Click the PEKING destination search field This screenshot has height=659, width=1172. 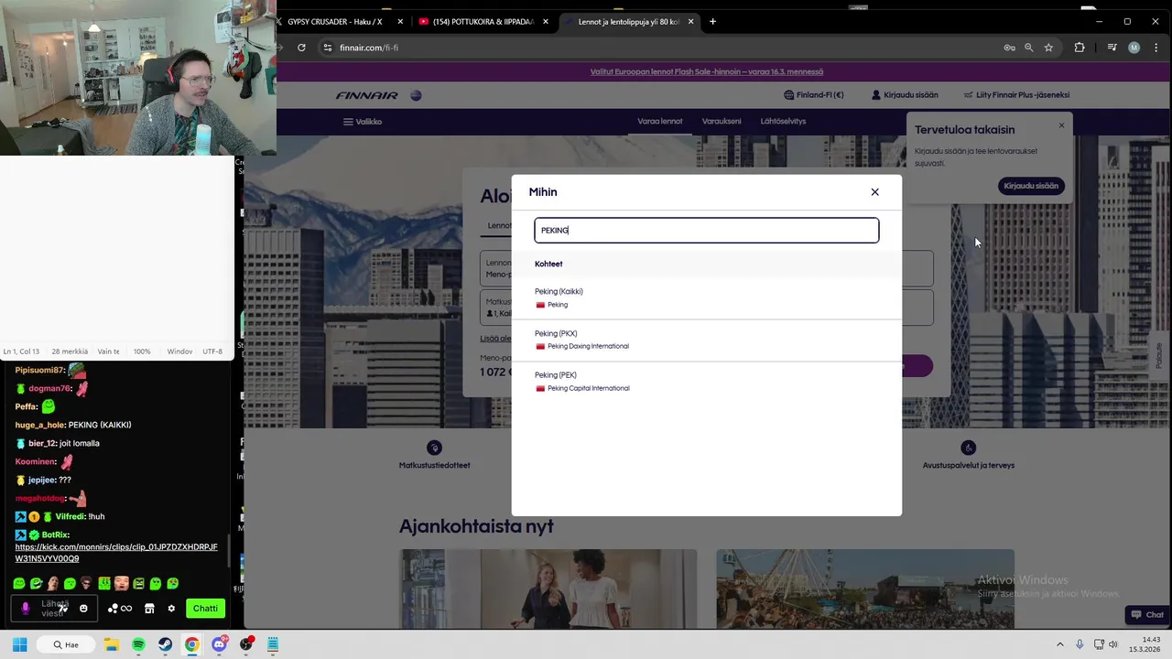706,231
